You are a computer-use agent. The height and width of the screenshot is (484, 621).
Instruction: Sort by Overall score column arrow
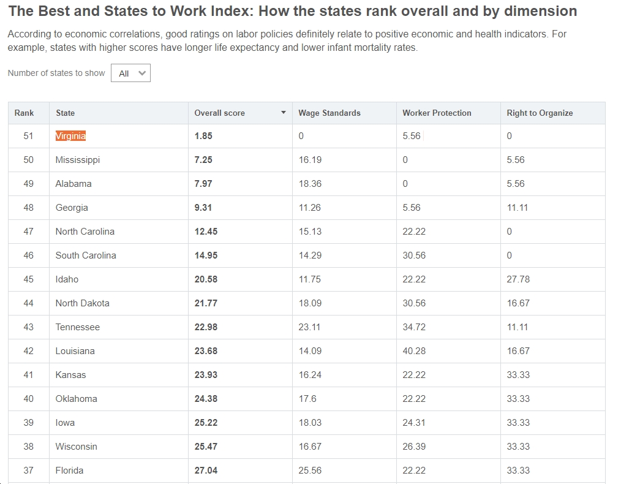point(284,113)
